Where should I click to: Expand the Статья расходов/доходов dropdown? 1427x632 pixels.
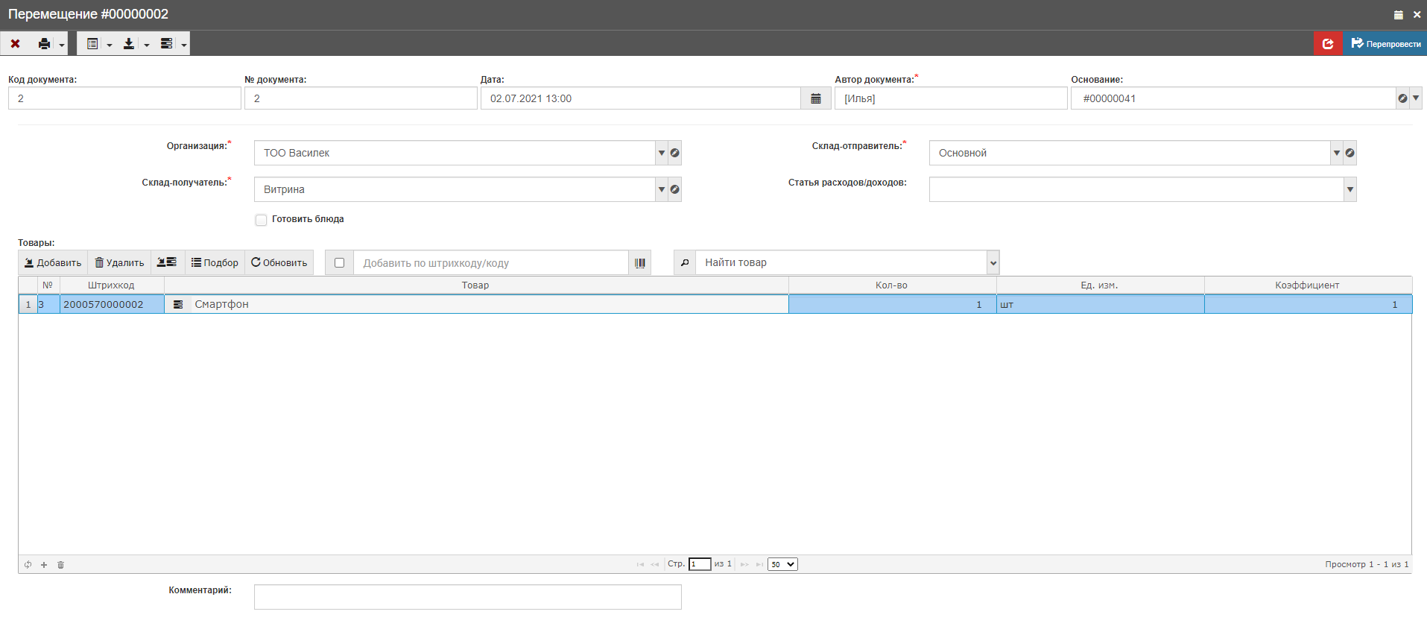tap(1350, 189)
